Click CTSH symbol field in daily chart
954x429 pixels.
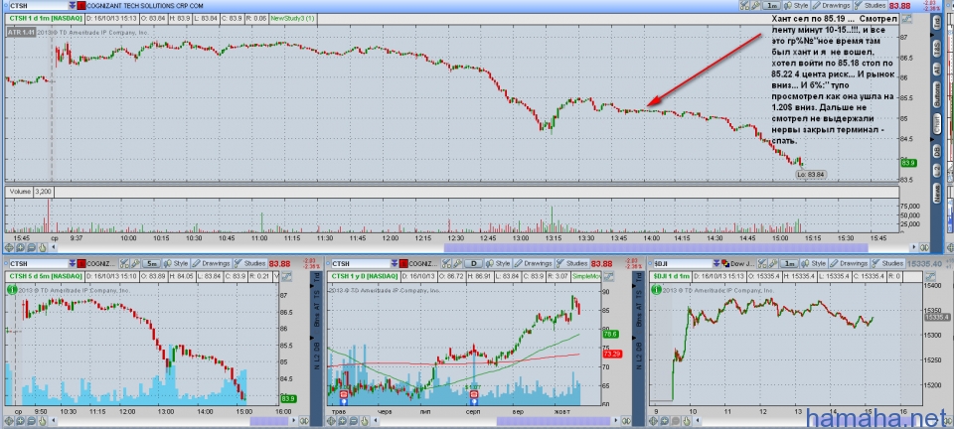pyautogui.click(x=361, y=264)
